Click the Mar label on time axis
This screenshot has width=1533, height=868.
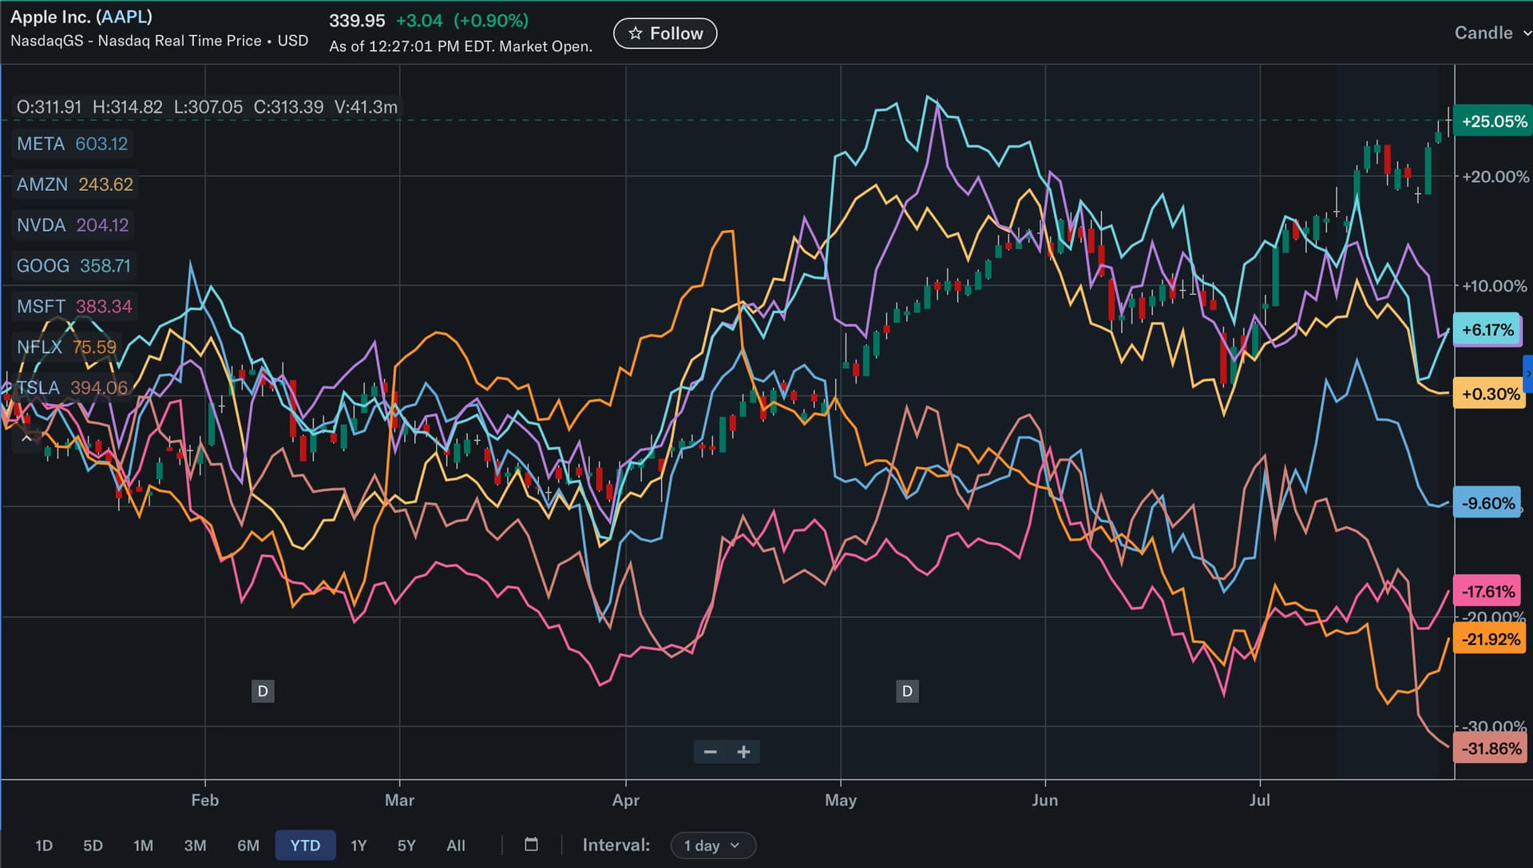[x=399, y=800]
